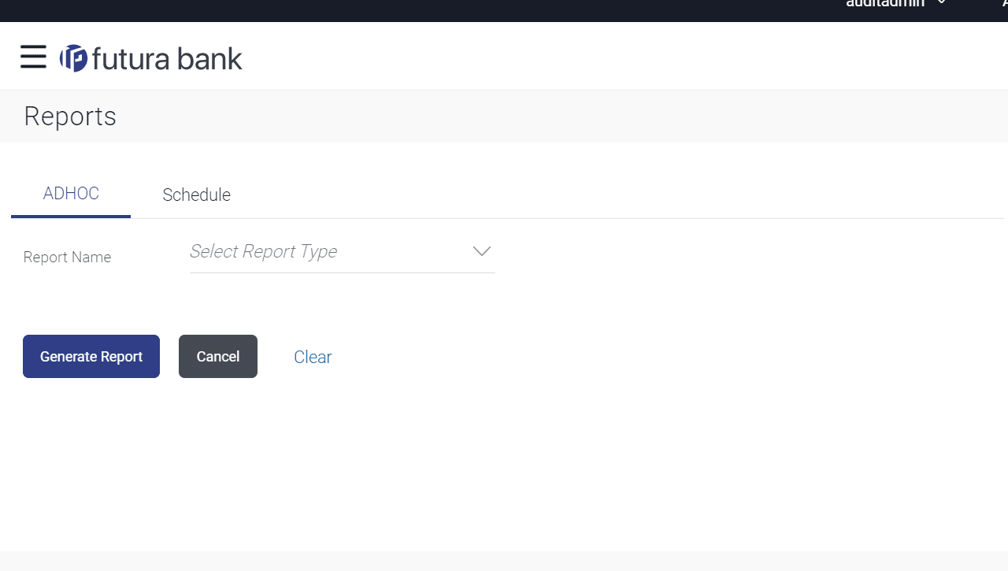This screenshot has height=571, width=1008.
Task: Click the grey footer strip
Action: (x=504, y=561)
